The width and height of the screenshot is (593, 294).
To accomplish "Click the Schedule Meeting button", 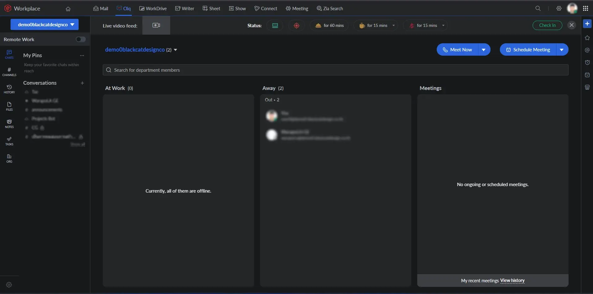I will [528, 49].
